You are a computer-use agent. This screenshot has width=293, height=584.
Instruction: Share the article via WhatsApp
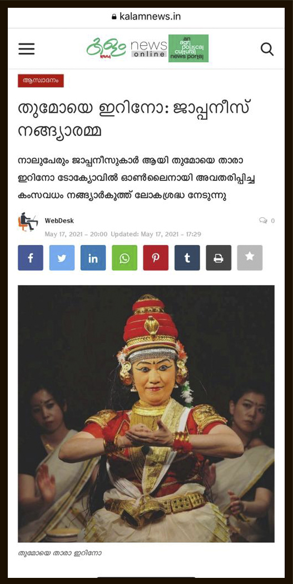pos(125,258)
